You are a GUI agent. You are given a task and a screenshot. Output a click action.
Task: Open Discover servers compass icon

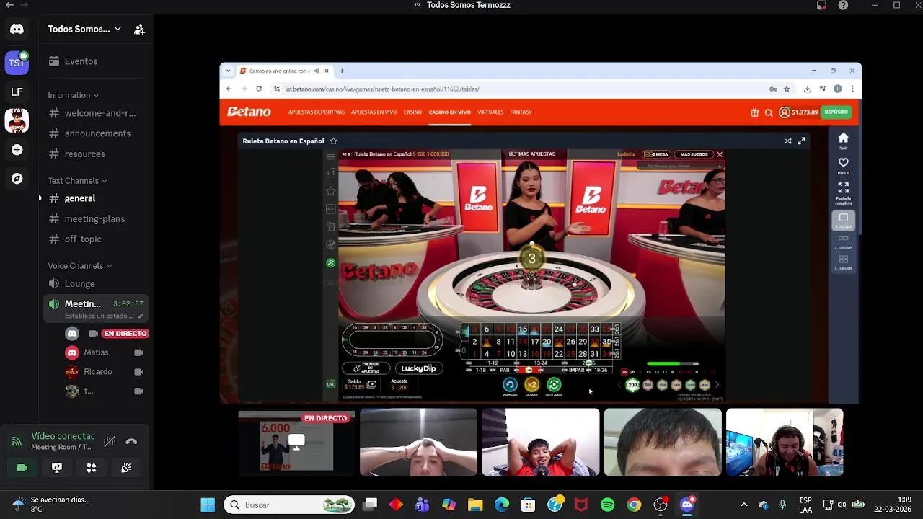[x=17, y=179]
